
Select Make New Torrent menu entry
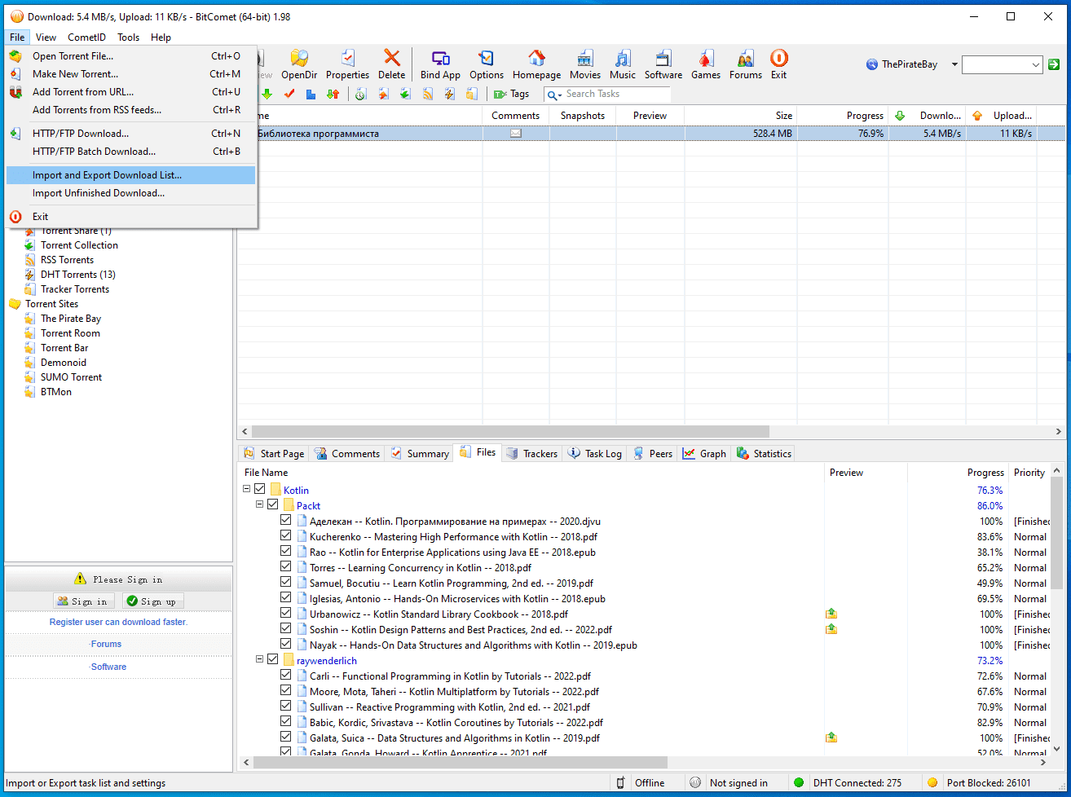click(x=130, y=74)
